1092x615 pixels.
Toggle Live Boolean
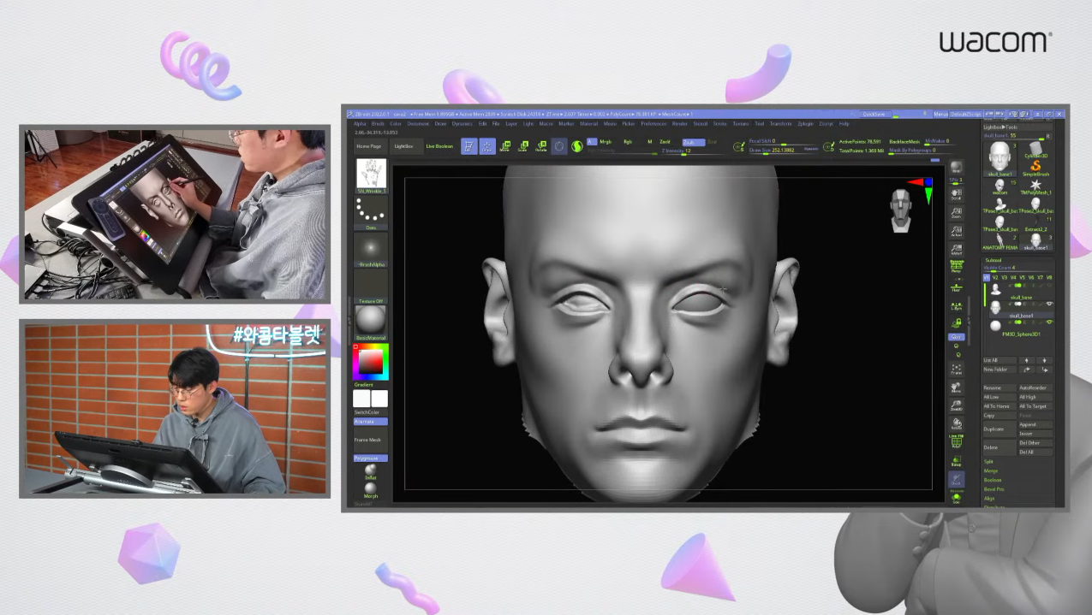pos(439,146)
